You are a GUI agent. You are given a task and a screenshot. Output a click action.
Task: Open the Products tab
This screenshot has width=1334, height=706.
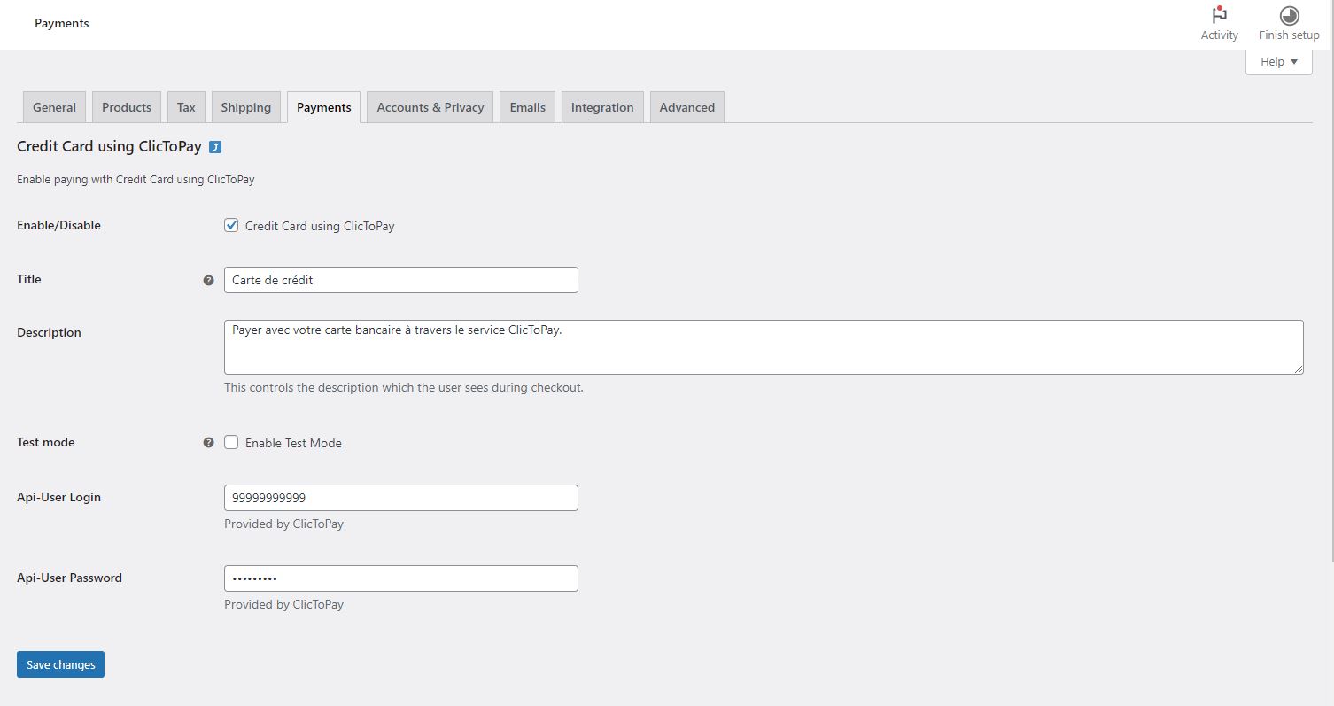(127, 107)
